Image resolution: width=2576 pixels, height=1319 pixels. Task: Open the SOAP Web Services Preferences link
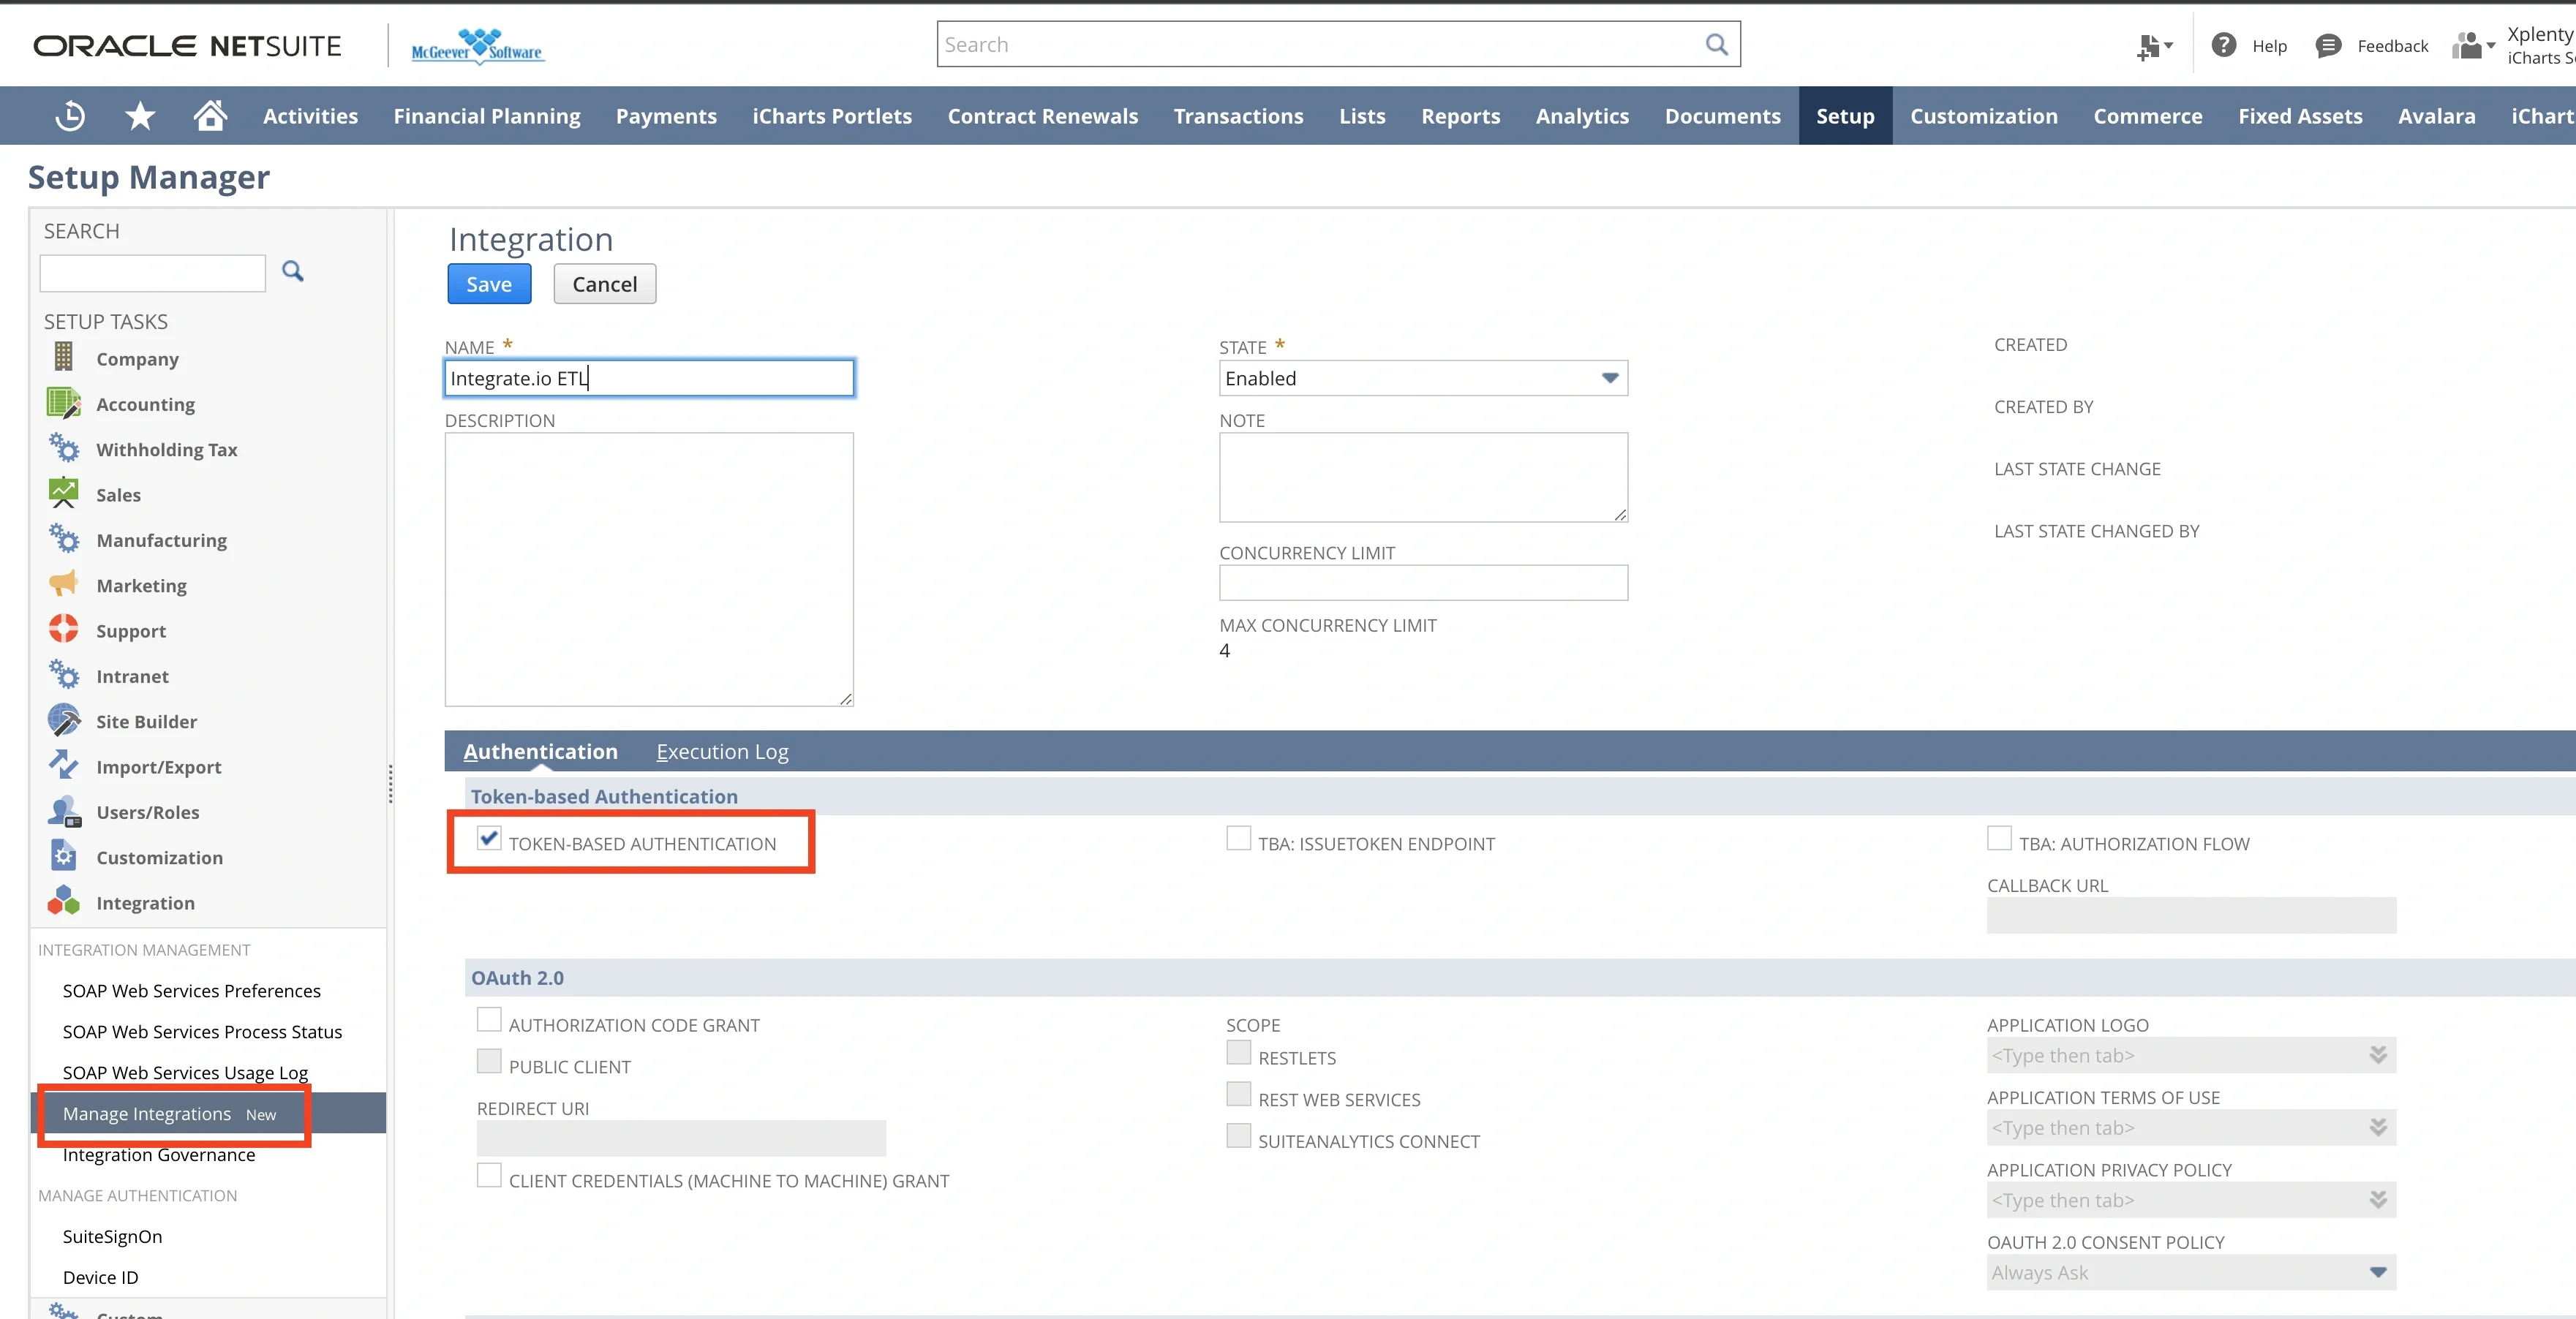[191, 990]
